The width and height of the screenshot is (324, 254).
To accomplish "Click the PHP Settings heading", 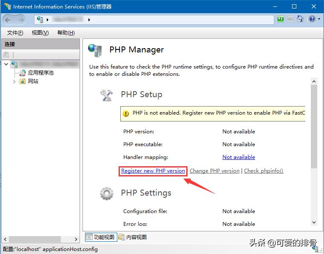I will [146, 193].
